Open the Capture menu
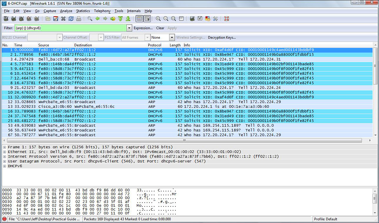Screen dimensions: 379x223 50,11
